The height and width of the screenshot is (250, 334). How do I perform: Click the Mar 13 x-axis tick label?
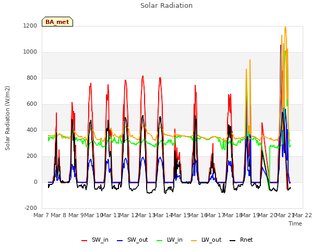(x=146, y=215)
